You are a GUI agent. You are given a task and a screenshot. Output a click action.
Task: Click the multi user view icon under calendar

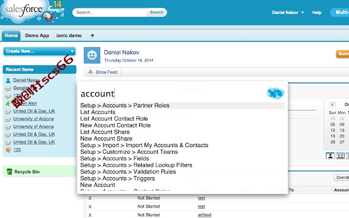340,156
